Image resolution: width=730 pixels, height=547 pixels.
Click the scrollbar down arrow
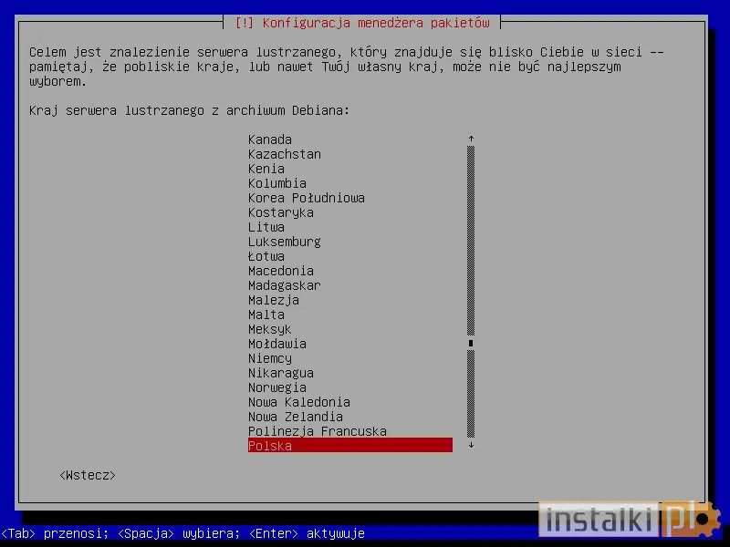point(470,447)
